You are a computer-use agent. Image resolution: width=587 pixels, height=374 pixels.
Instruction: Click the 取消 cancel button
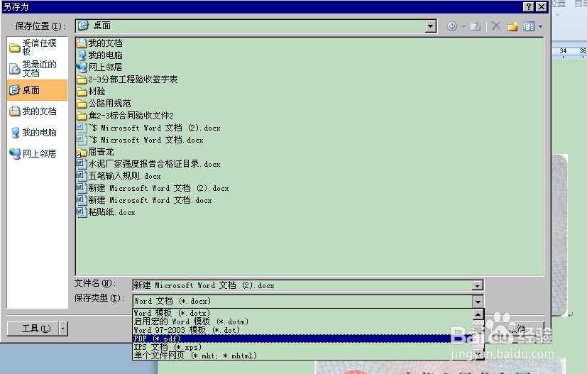517,329
